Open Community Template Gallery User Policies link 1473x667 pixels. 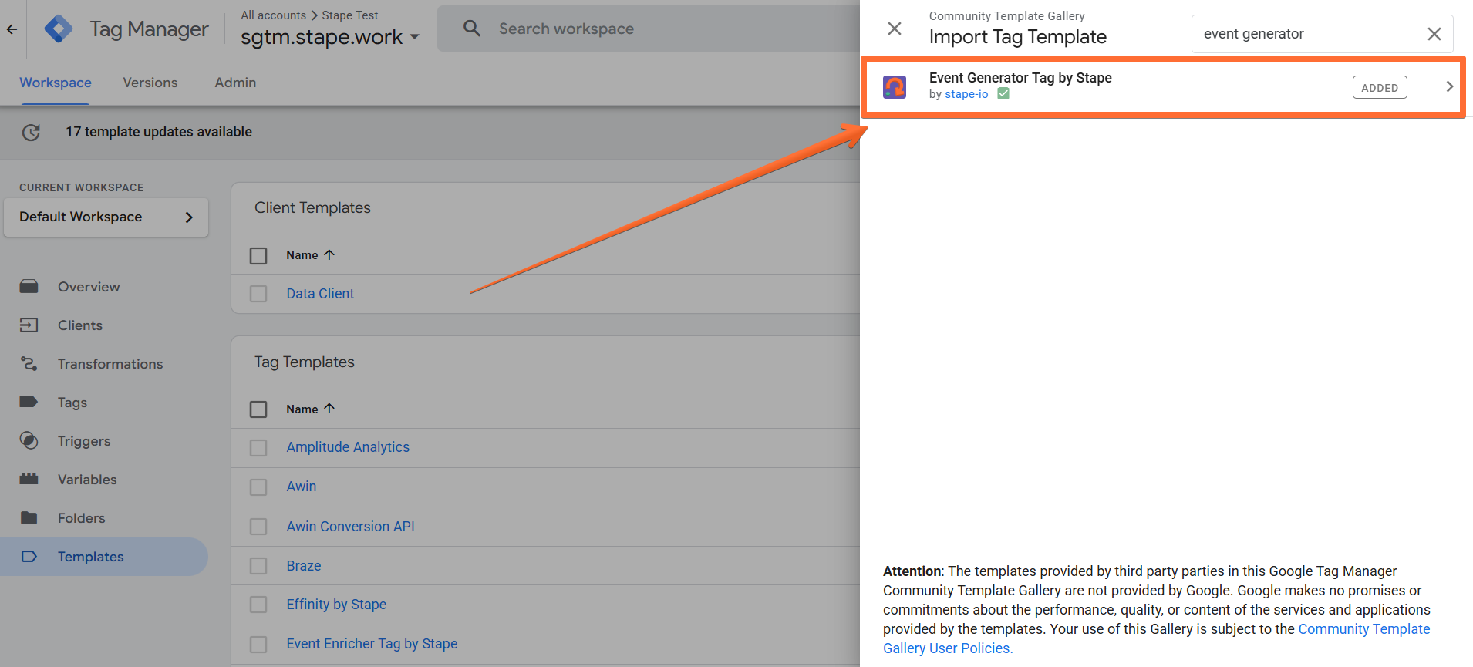(x=1156, y=638)
